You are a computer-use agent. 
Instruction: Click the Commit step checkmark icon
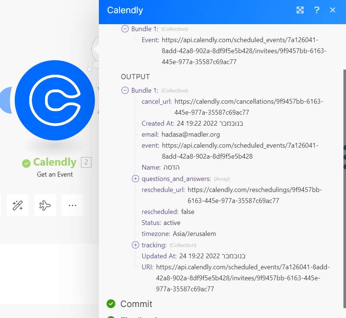[111, 304]
